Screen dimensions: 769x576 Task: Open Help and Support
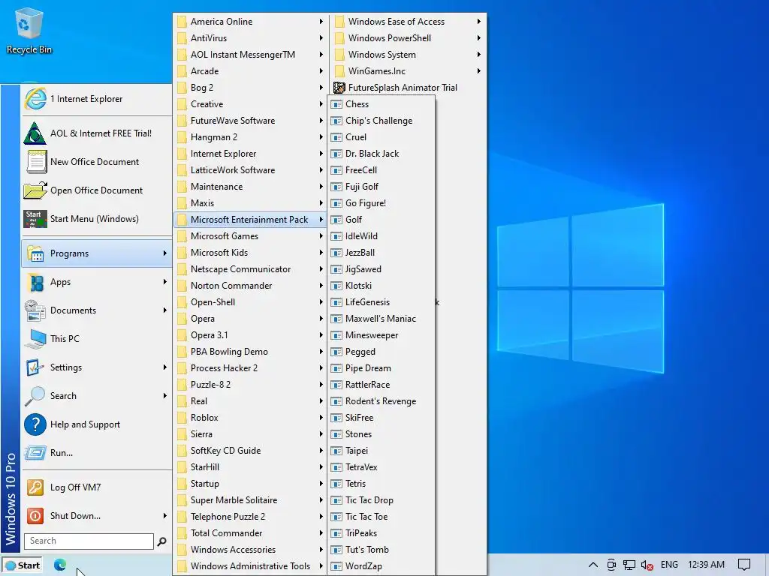point(96,424)
